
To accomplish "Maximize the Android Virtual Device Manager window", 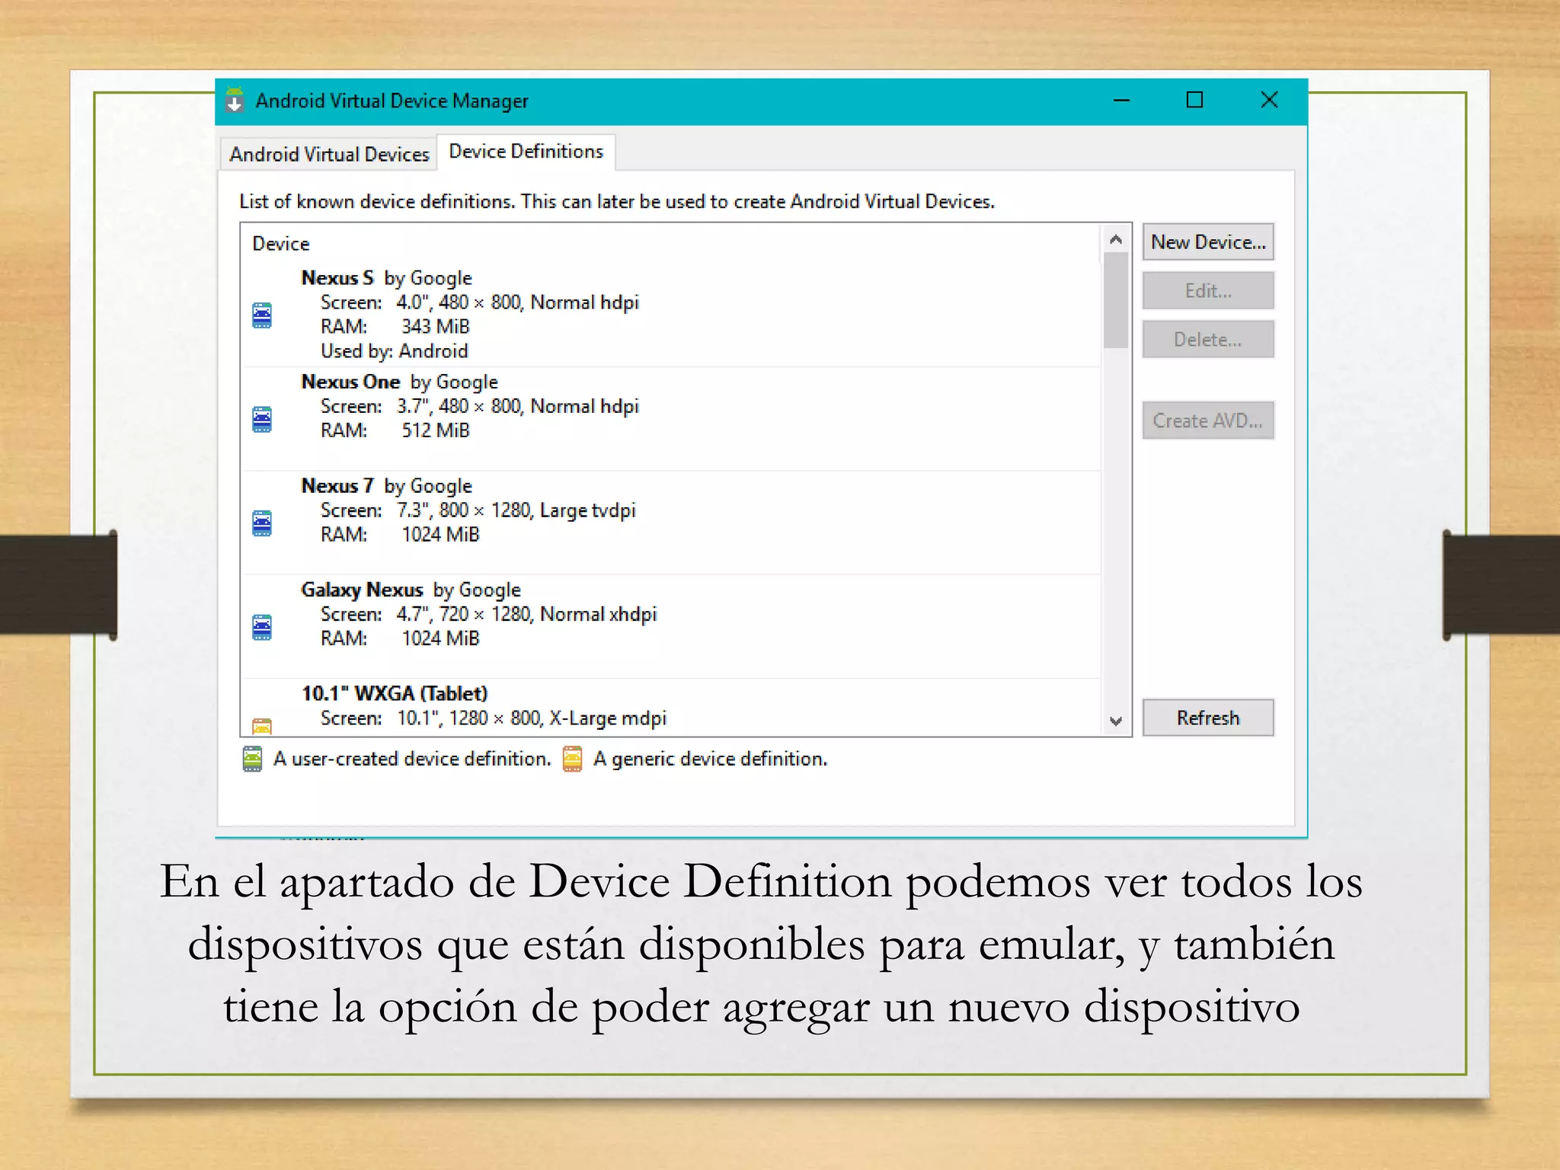I will (x=1194, y=100).
